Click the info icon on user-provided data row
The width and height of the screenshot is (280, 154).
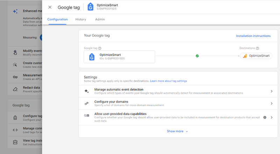coord(265,117)
